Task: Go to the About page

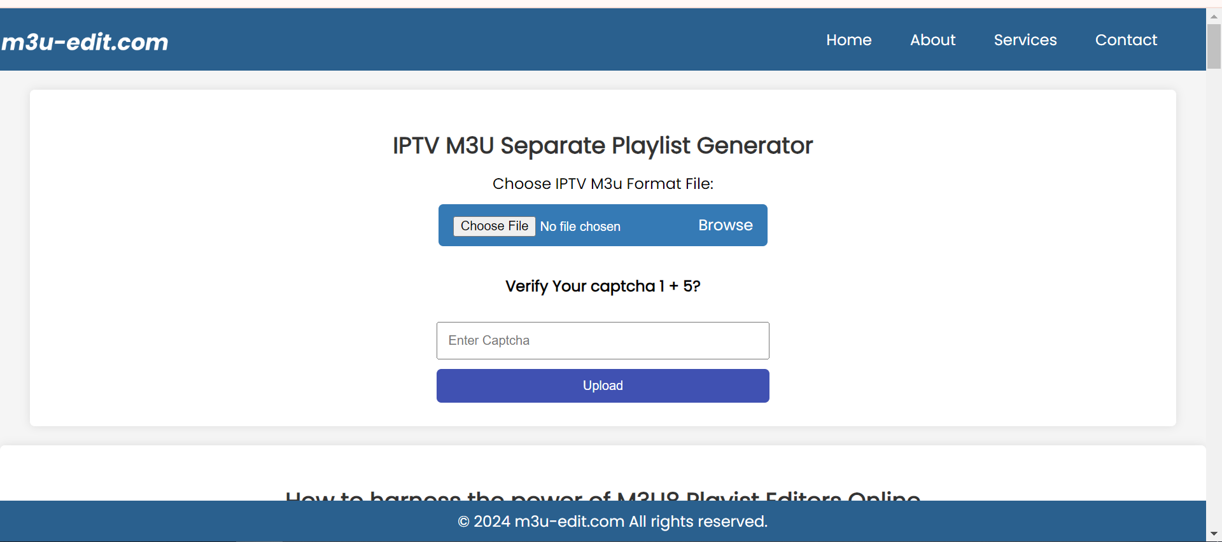Action: tap(932, 40)
